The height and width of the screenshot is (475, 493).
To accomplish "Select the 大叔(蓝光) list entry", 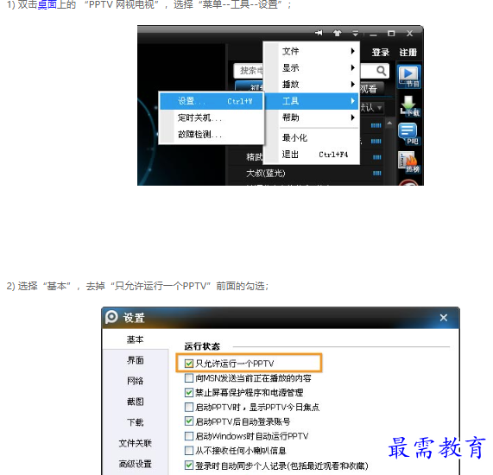I will (266, 173).
